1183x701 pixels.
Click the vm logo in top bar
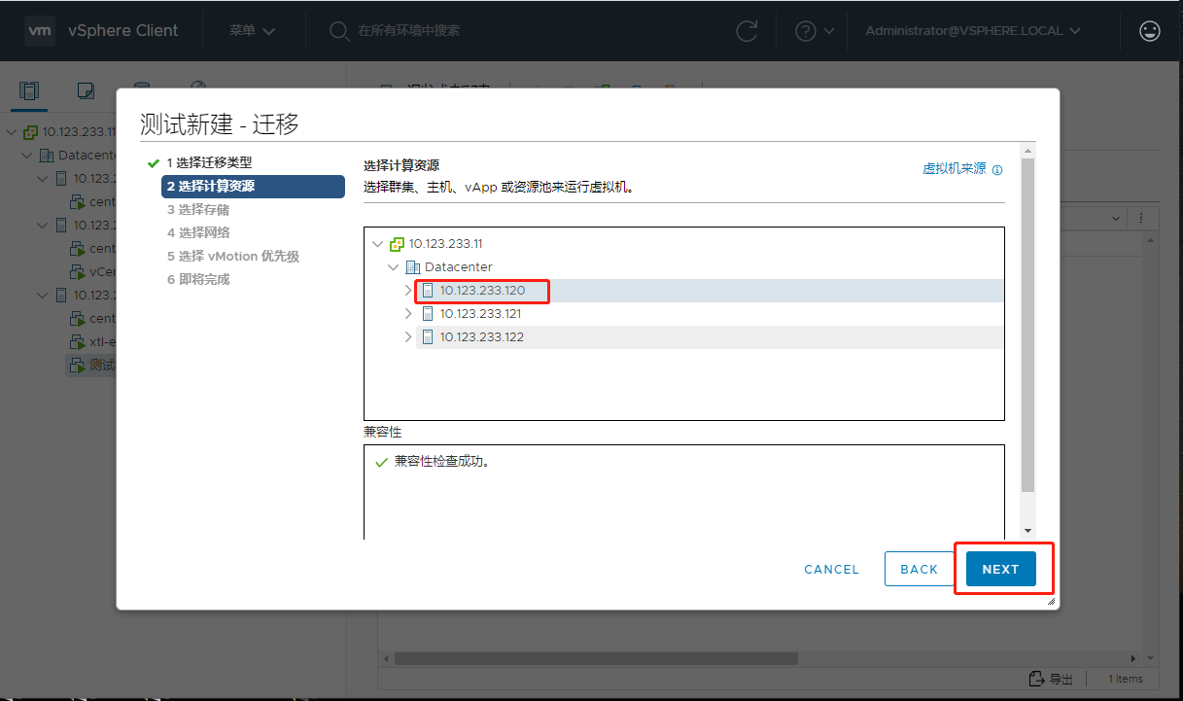(40, 30)
